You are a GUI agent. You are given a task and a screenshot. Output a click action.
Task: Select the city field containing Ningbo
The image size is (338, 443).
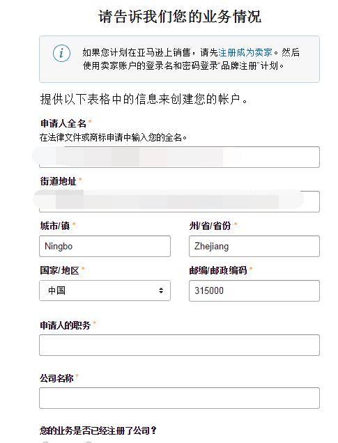pyautogui.click(x=105, y=246)
